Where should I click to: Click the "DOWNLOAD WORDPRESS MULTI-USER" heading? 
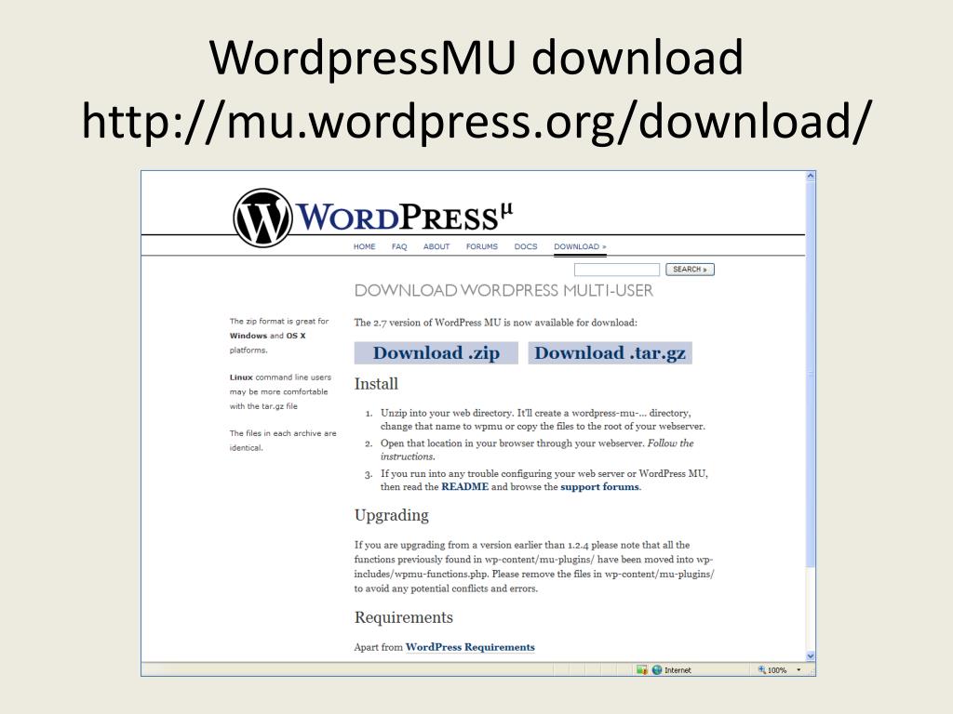pyautogui.click(x=503, y=291)
